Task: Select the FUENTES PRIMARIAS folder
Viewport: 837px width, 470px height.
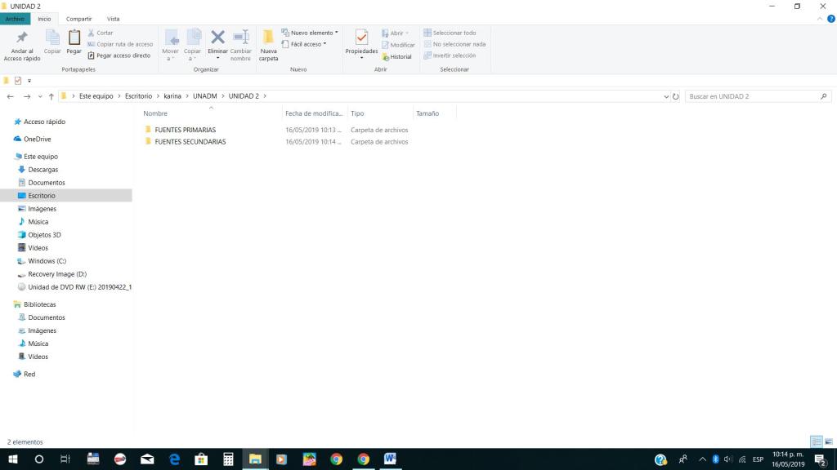Action: click(186, 130)
